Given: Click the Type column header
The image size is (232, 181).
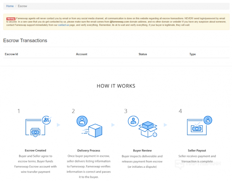Looking at the screenshot, I should pos(192,54).
